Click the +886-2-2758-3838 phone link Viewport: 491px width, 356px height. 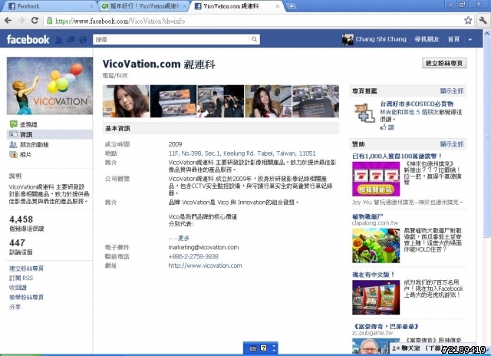[x=193, y=256]
